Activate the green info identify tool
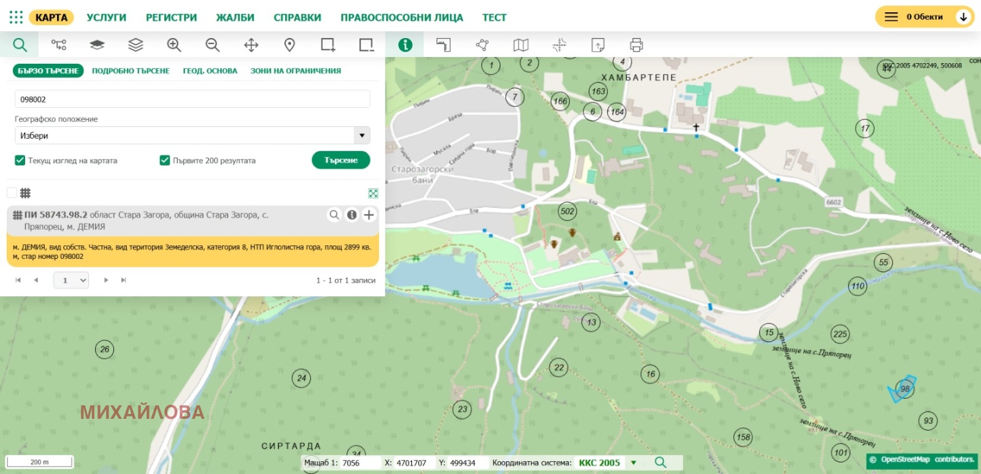Image resolution: width=981 pixels, height=474 pixels. pyautogui.click(x=405, y=45)
